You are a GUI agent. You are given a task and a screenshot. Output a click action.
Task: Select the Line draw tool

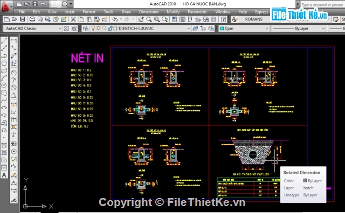point(4,41)
